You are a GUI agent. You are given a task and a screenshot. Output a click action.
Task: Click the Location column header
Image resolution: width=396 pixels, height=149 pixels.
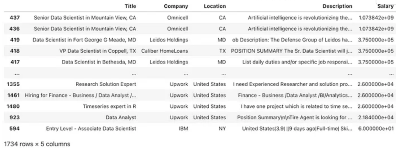pyautogui.click(x=215, y=6)
